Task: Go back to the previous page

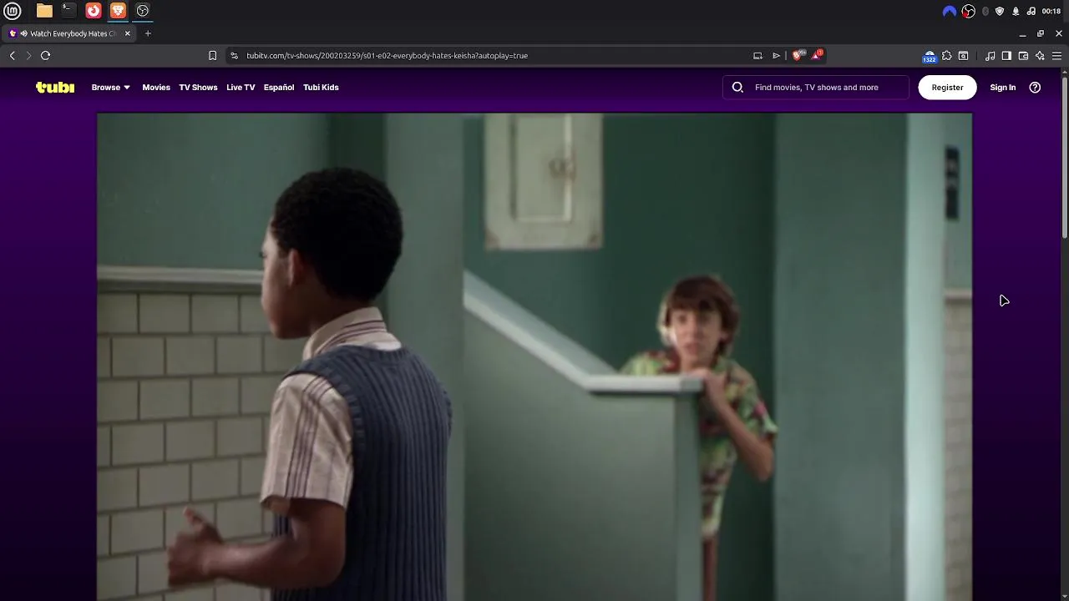Action: coord(13,56)
